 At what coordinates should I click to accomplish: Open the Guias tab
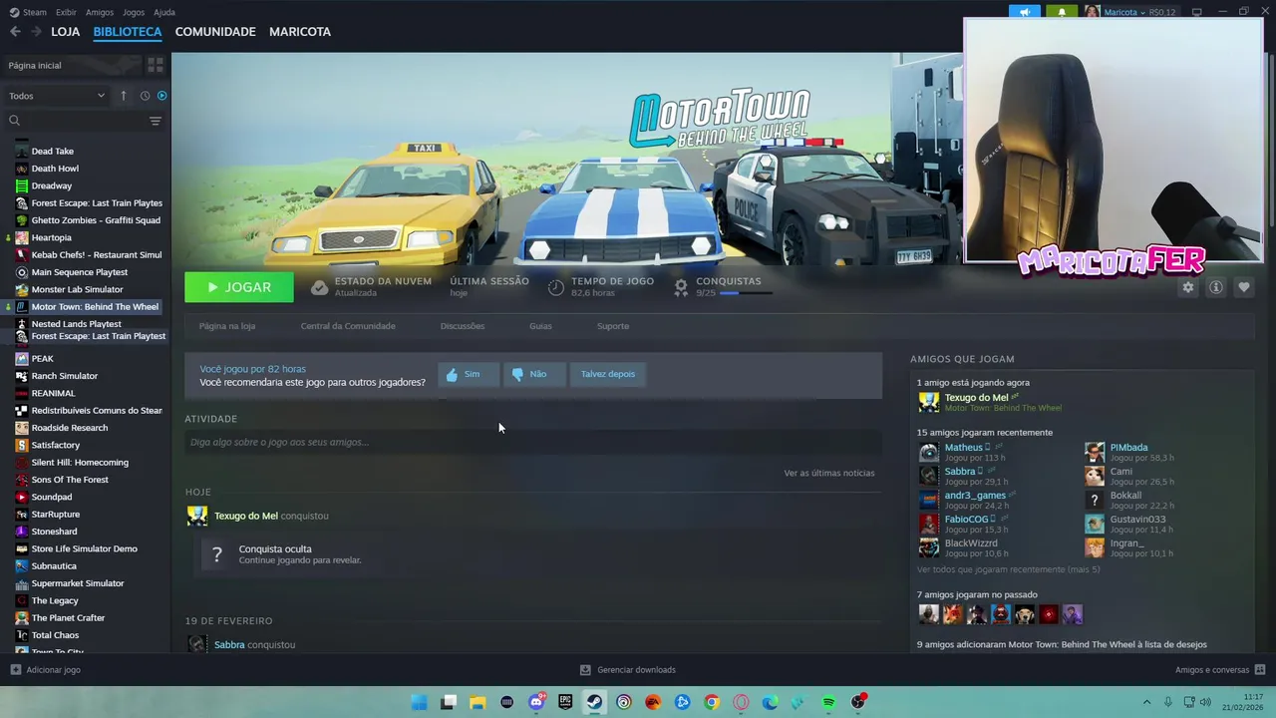pos(540,326)
